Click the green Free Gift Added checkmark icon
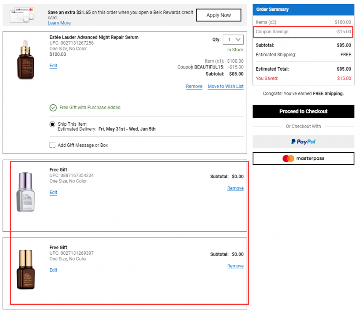The image size is (362, 317). [53, 108]
